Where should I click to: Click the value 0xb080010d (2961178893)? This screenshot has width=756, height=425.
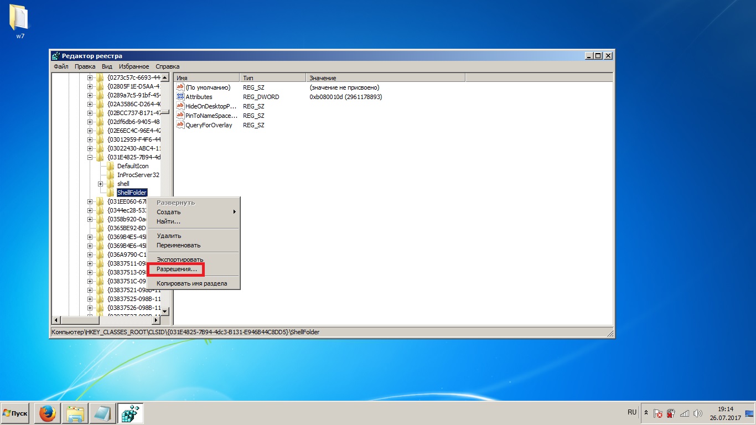[x=346, y=97]
